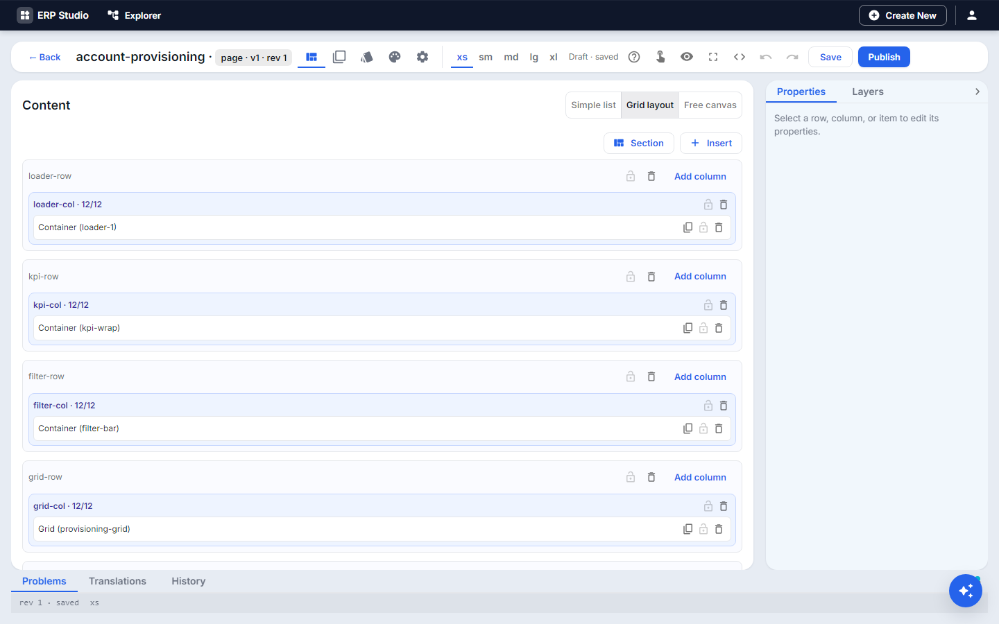The image size is (999, 624).
Task: Open the History tab
Action: tap(189, 581)
